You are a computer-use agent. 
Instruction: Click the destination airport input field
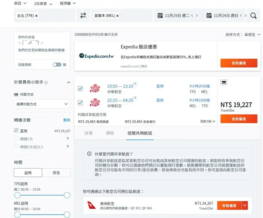tap(122, 16)
